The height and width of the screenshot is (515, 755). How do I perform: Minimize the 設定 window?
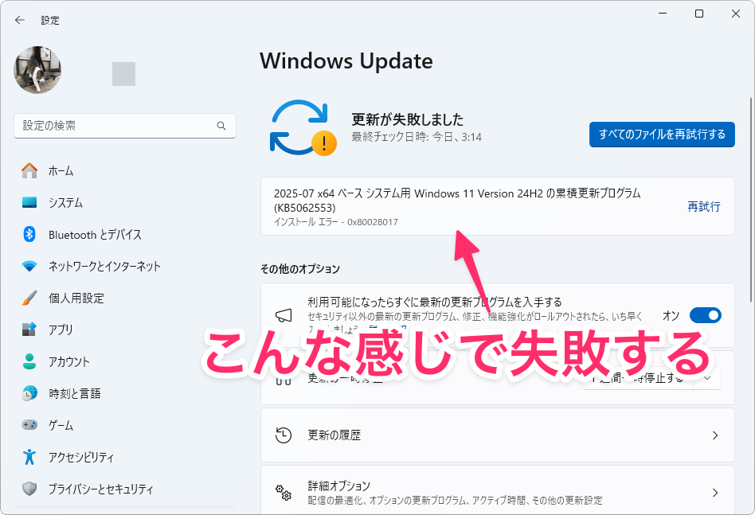pos(663,14)
